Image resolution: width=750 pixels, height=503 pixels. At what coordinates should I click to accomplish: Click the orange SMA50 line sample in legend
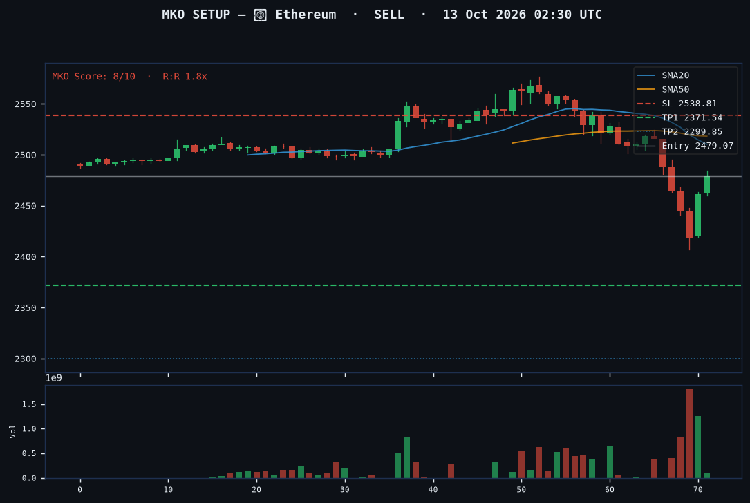pyautogui.click(x=646, y=89)
